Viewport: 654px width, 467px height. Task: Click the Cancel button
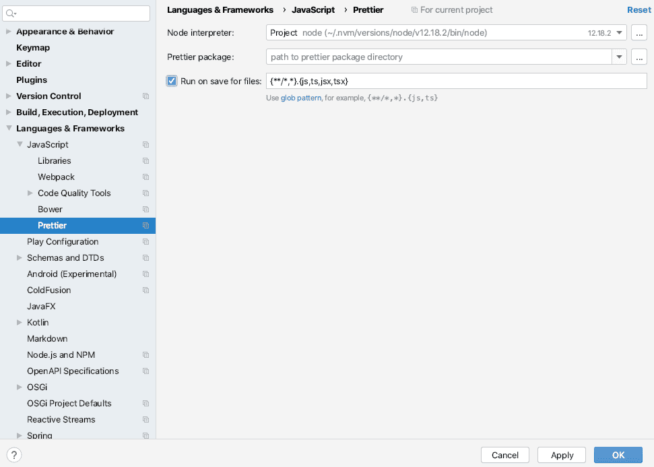(505, 455)
